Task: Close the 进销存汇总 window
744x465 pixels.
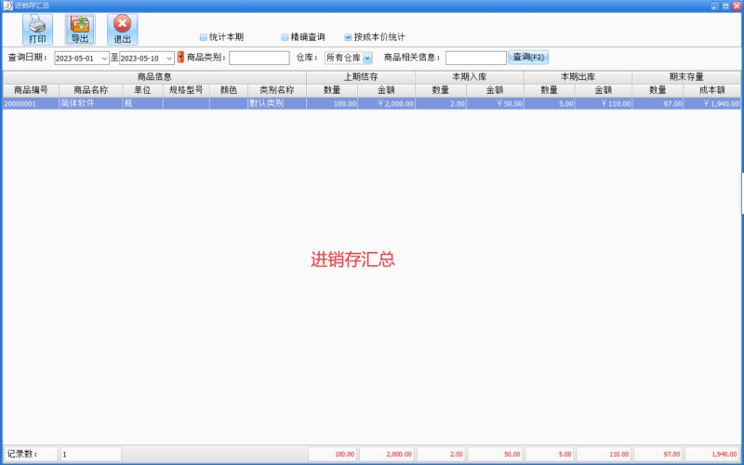Action: point(737,6)
